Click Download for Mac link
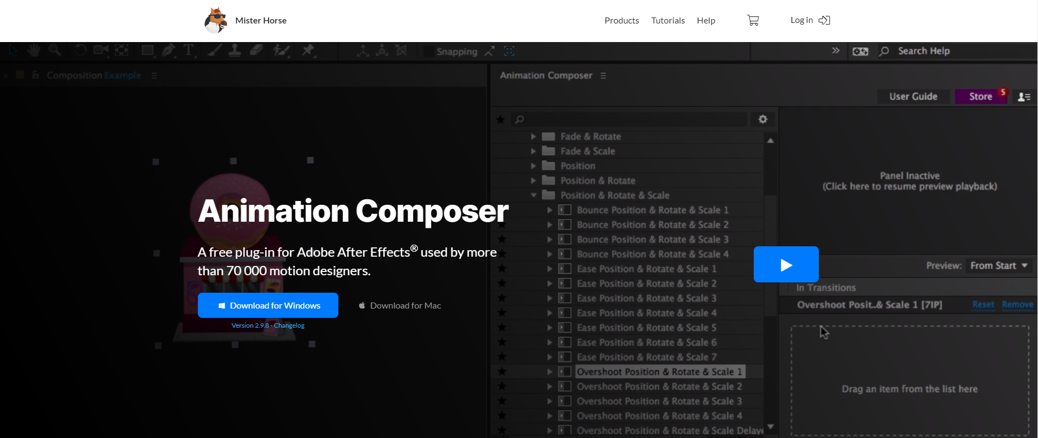 point(400,306)
